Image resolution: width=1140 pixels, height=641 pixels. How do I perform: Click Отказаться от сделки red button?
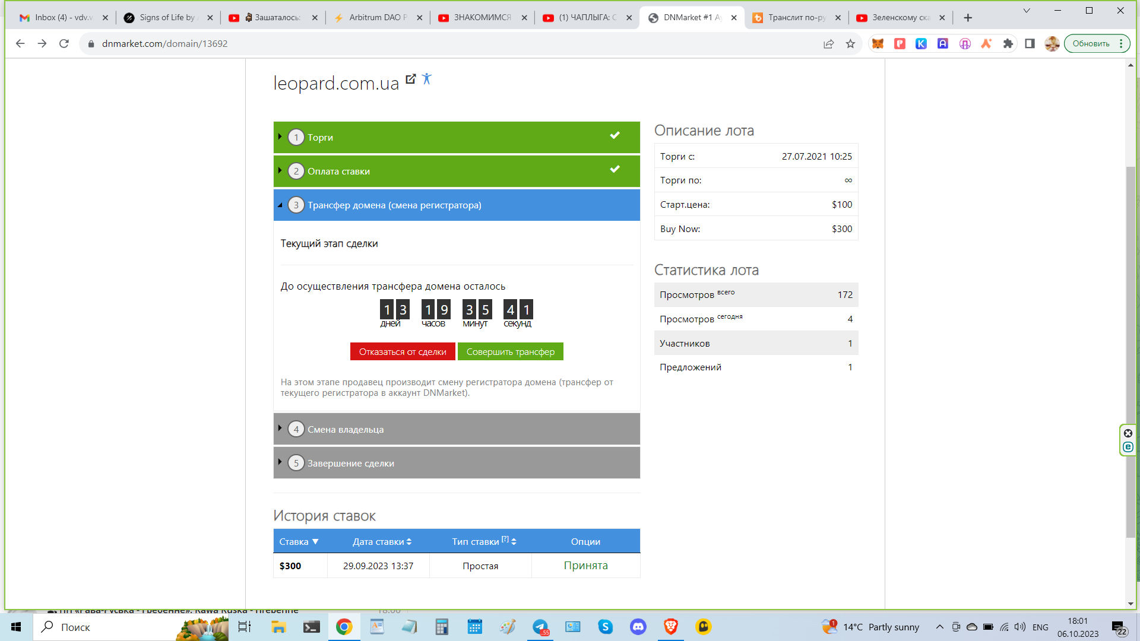pyautogui.click(x=403, y=351)
